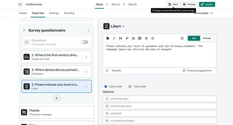Select the 5 point scale radio button
The height and width of the screenshot is (125, 233).
tap(106, 87)
